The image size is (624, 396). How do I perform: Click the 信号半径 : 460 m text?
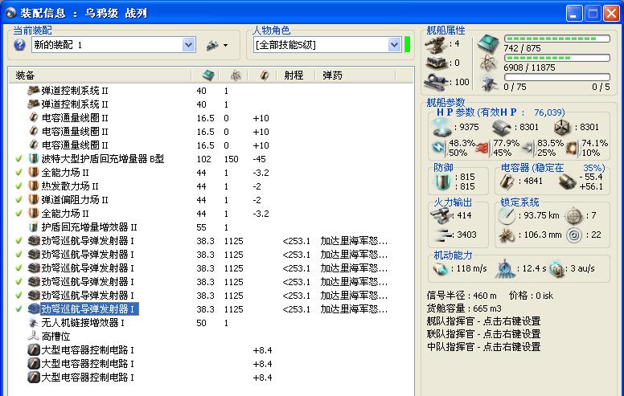462,296
